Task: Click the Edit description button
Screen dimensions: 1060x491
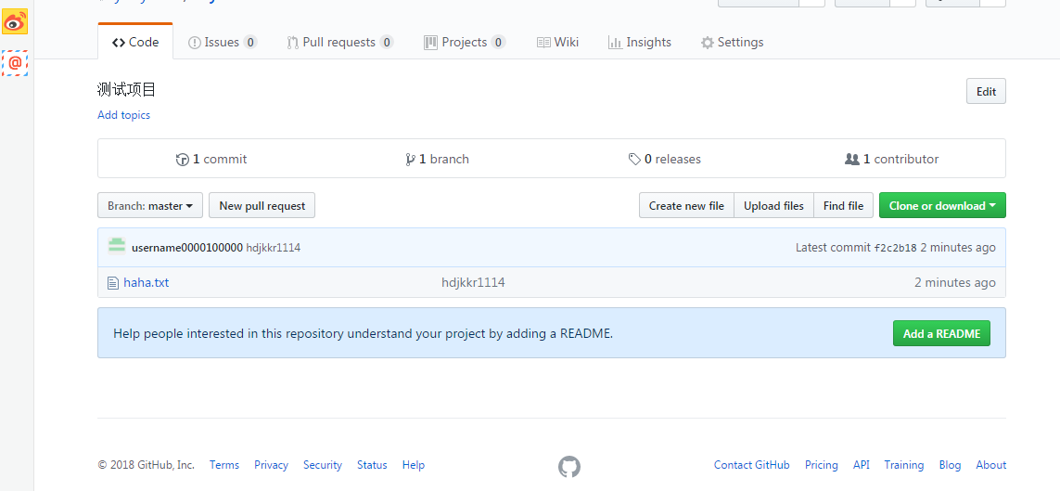Action: (x=986, y=91)
